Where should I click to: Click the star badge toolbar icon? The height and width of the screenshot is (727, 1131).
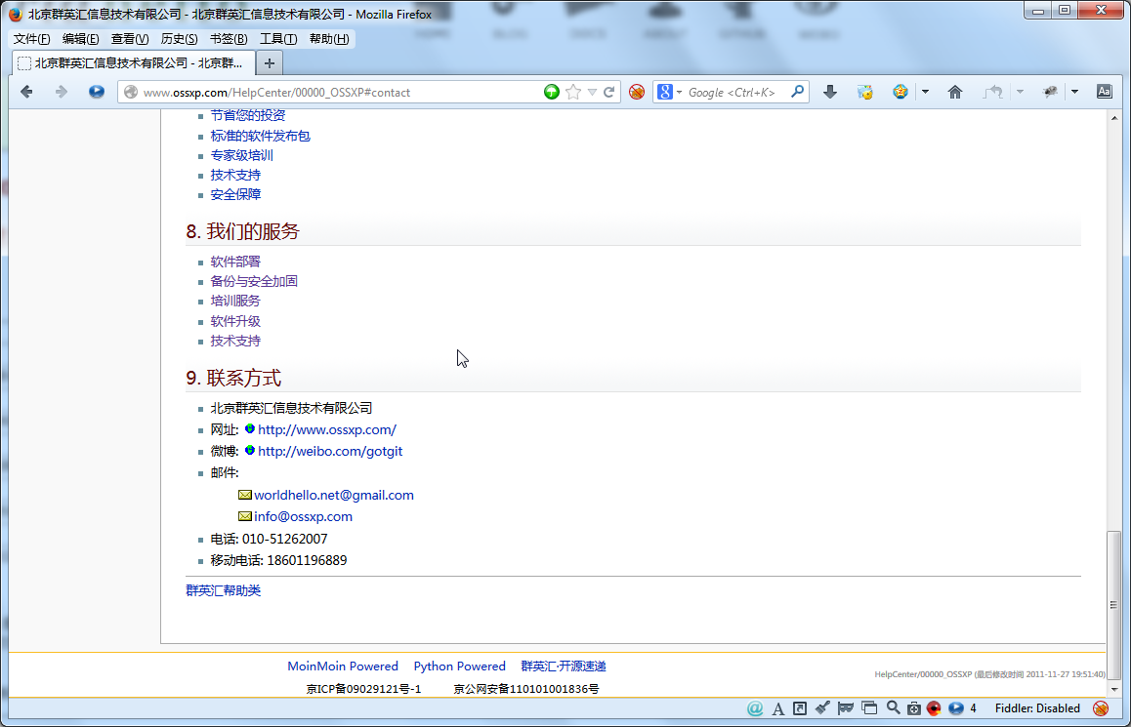point(901,92)
